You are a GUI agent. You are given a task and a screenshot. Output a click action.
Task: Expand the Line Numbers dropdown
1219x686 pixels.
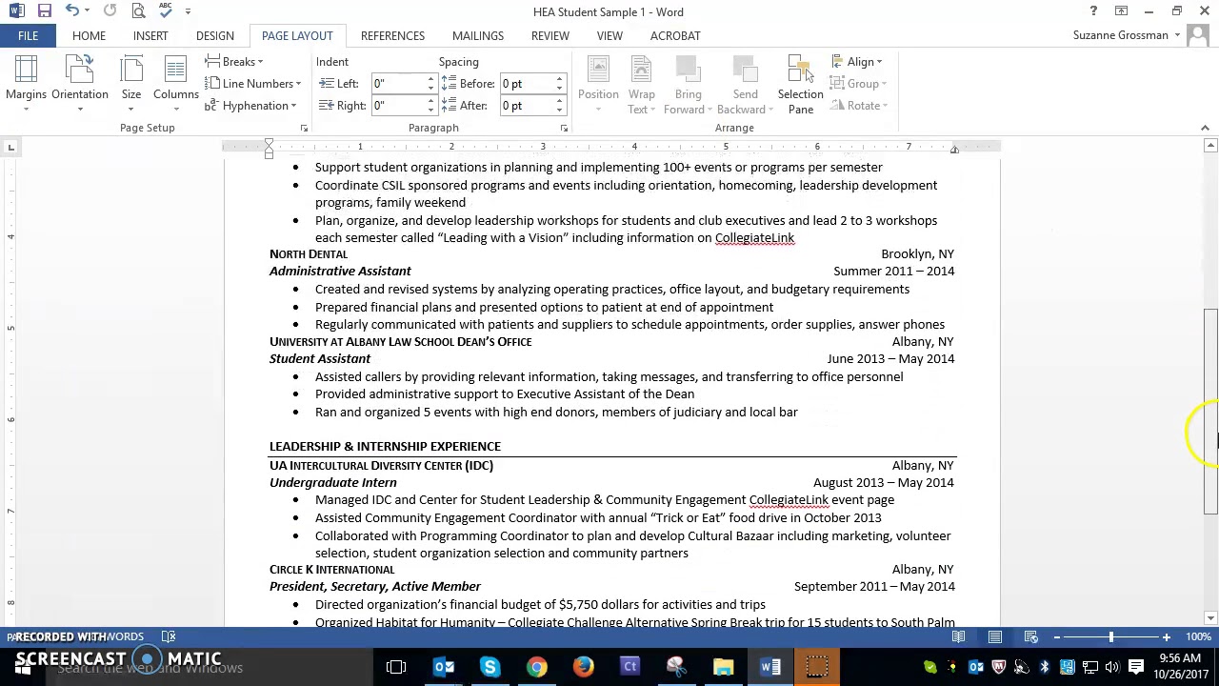click(253, 84)
